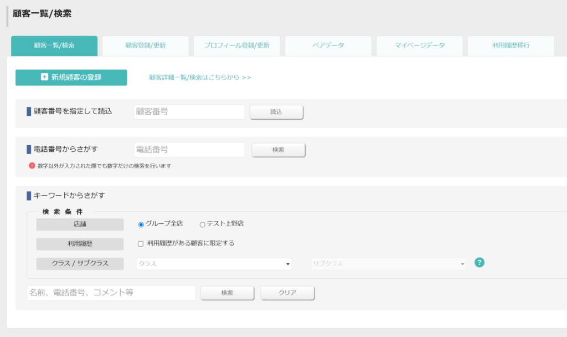Click the クリア button
The image size is (567, 337).
pyautogui.click(x=287, y=293)
